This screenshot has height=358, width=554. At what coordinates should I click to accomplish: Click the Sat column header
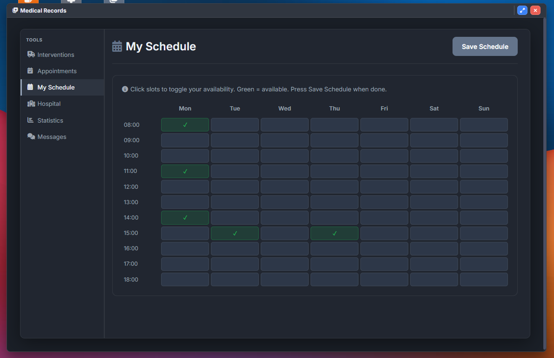pos(434,108)
